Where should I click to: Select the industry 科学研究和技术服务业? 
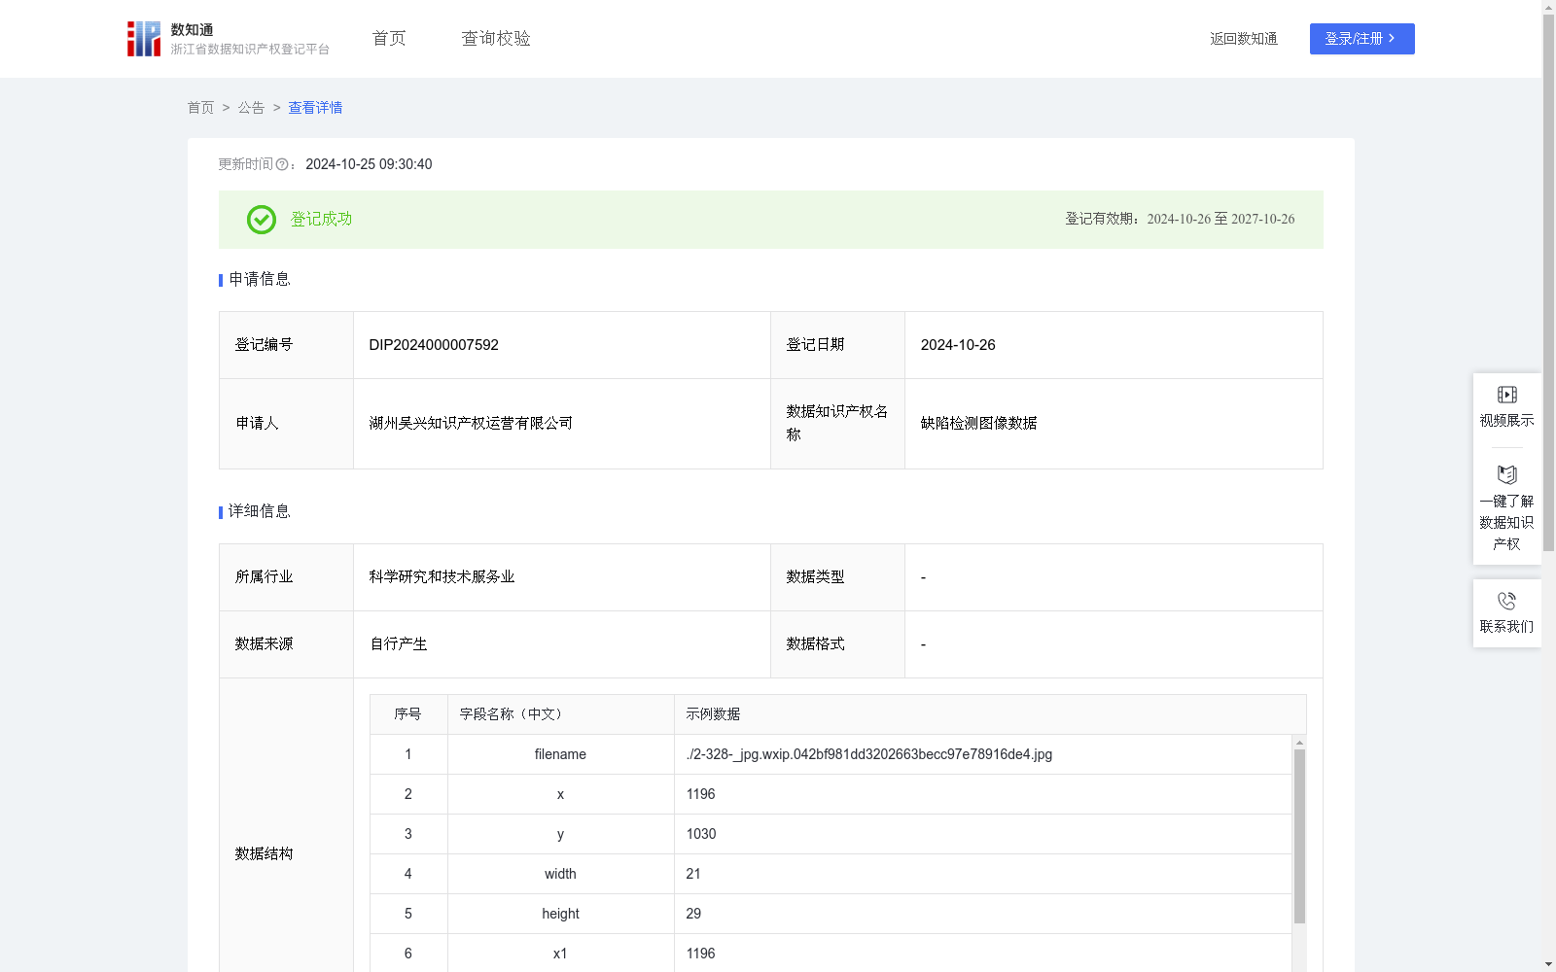coord(442,577)
